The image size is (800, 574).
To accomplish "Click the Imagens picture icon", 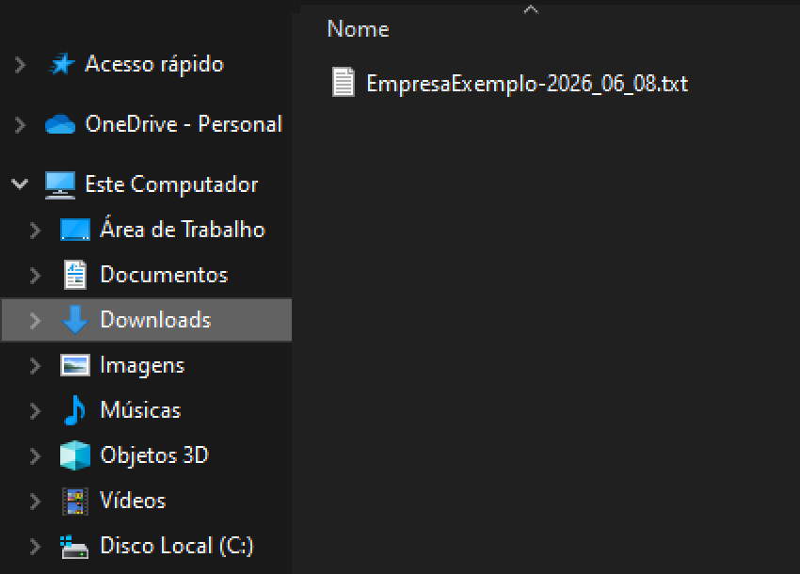I will tap(74, 365).
